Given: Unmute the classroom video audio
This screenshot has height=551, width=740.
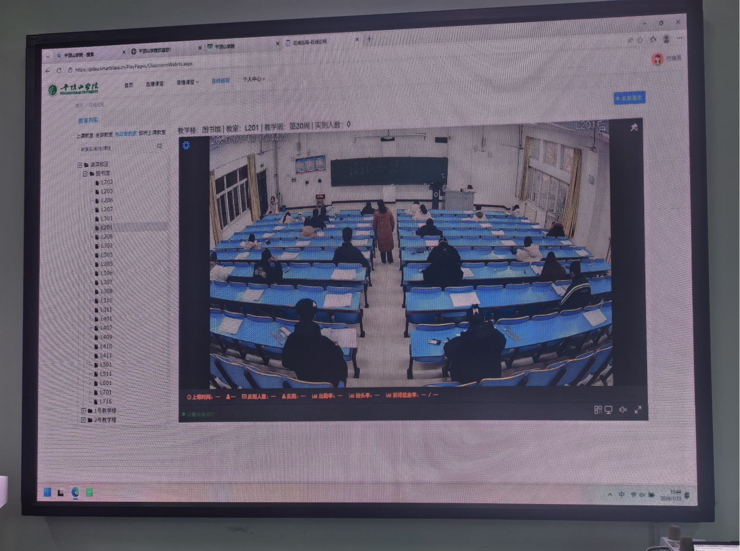Looking at the screenshot, I should click(x=623, y=409).
